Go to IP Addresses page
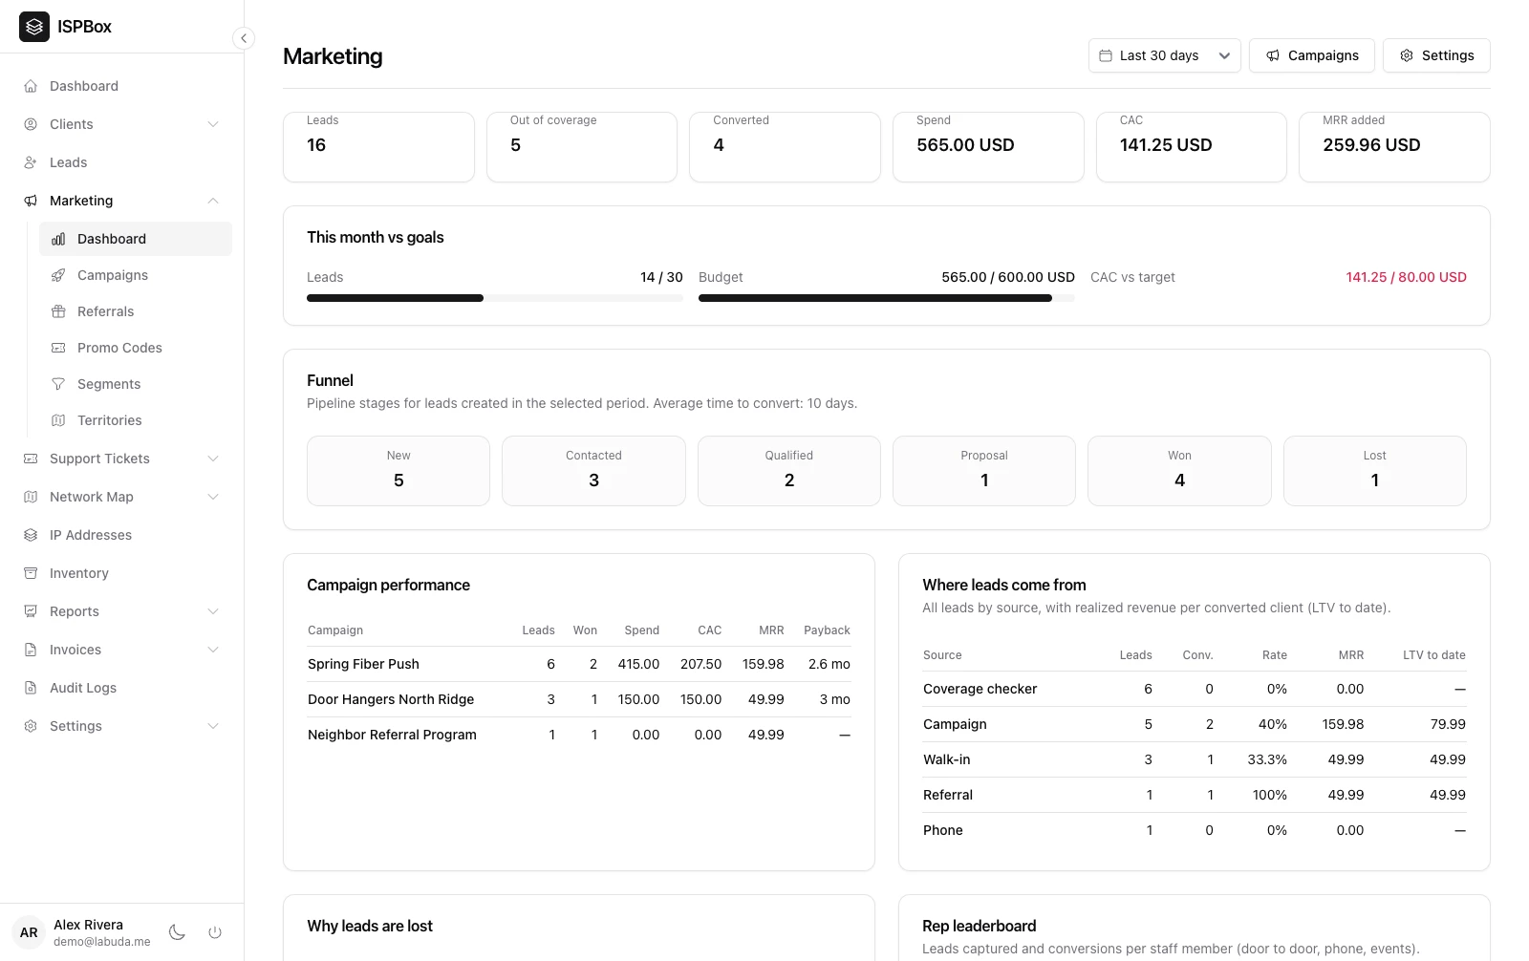1529x961 pixels. pos(121,535)
